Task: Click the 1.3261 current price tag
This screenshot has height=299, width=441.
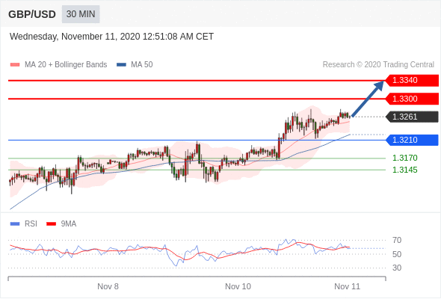Action: point(412,117)
